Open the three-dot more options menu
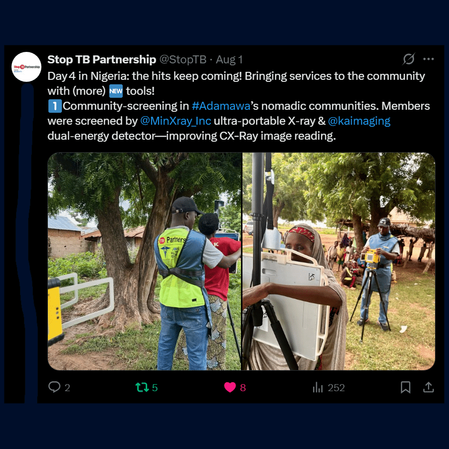This screenshot has width=449, height=449. [428, 59]
